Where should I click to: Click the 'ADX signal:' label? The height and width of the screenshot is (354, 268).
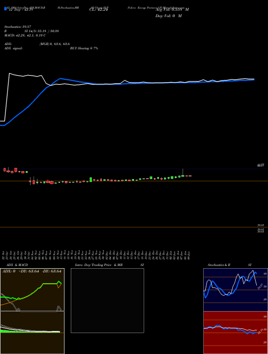(x=13, y=48)
